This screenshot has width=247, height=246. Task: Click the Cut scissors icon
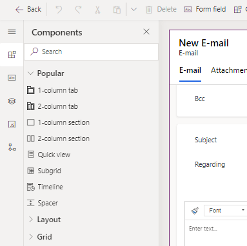pyautogui.click(x=97, y=10)
